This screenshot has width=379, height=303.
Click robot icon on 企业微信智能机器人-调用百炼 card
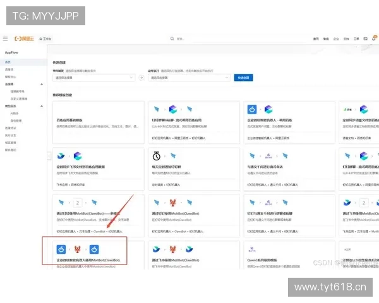click(x=251, y=109)
